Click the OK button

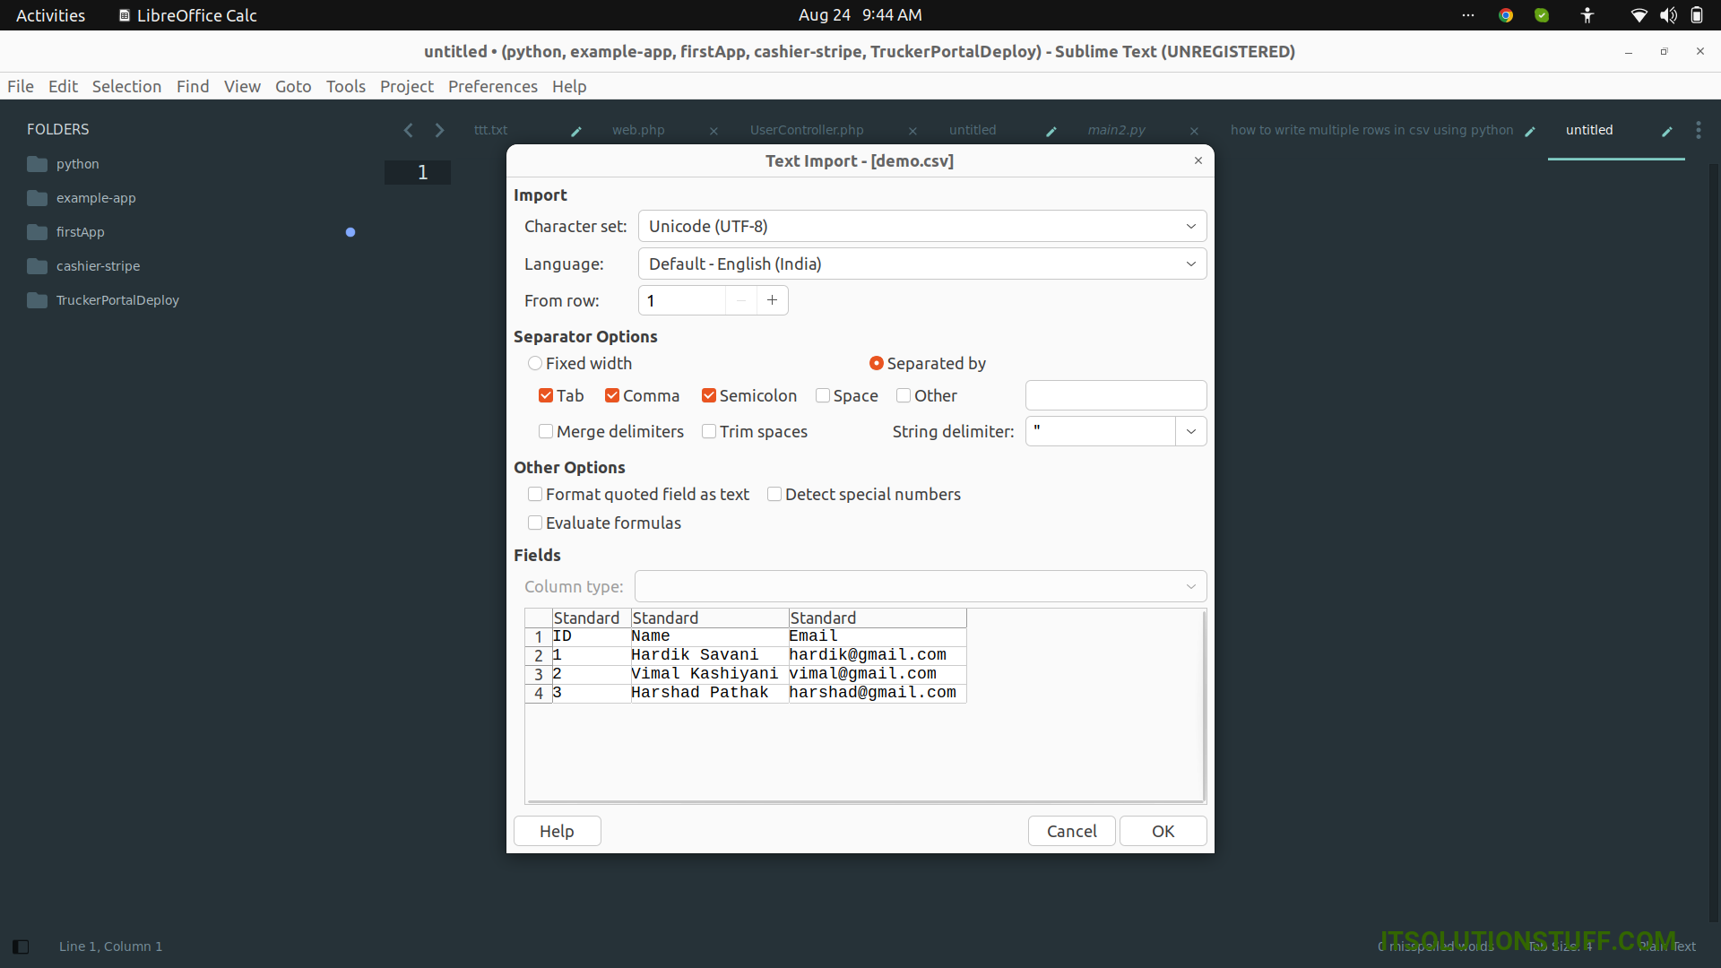1163,831
